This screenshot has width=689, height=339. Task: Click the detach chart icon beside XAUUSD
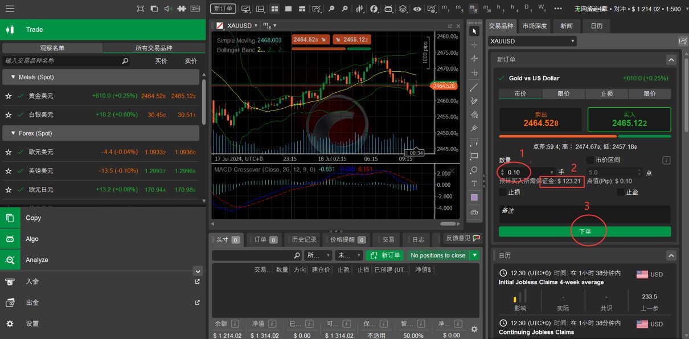(450, 26)
